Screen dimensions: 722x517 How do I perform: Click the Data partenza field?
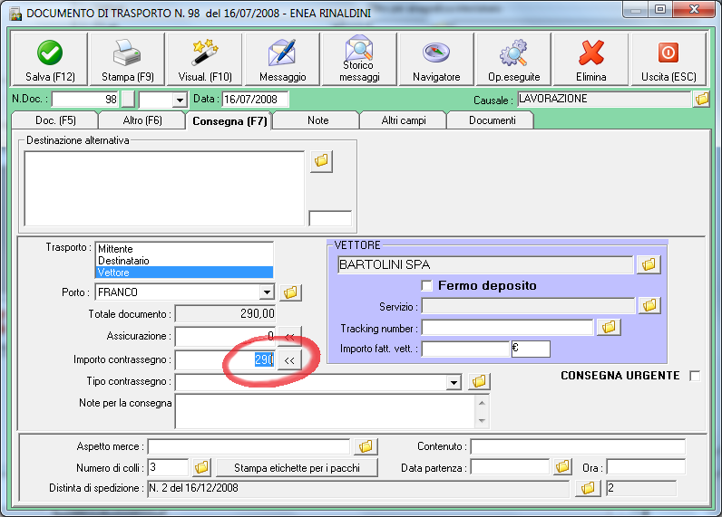510,467
